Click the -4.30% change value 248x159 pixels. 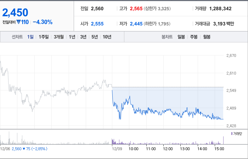[43, 22]
